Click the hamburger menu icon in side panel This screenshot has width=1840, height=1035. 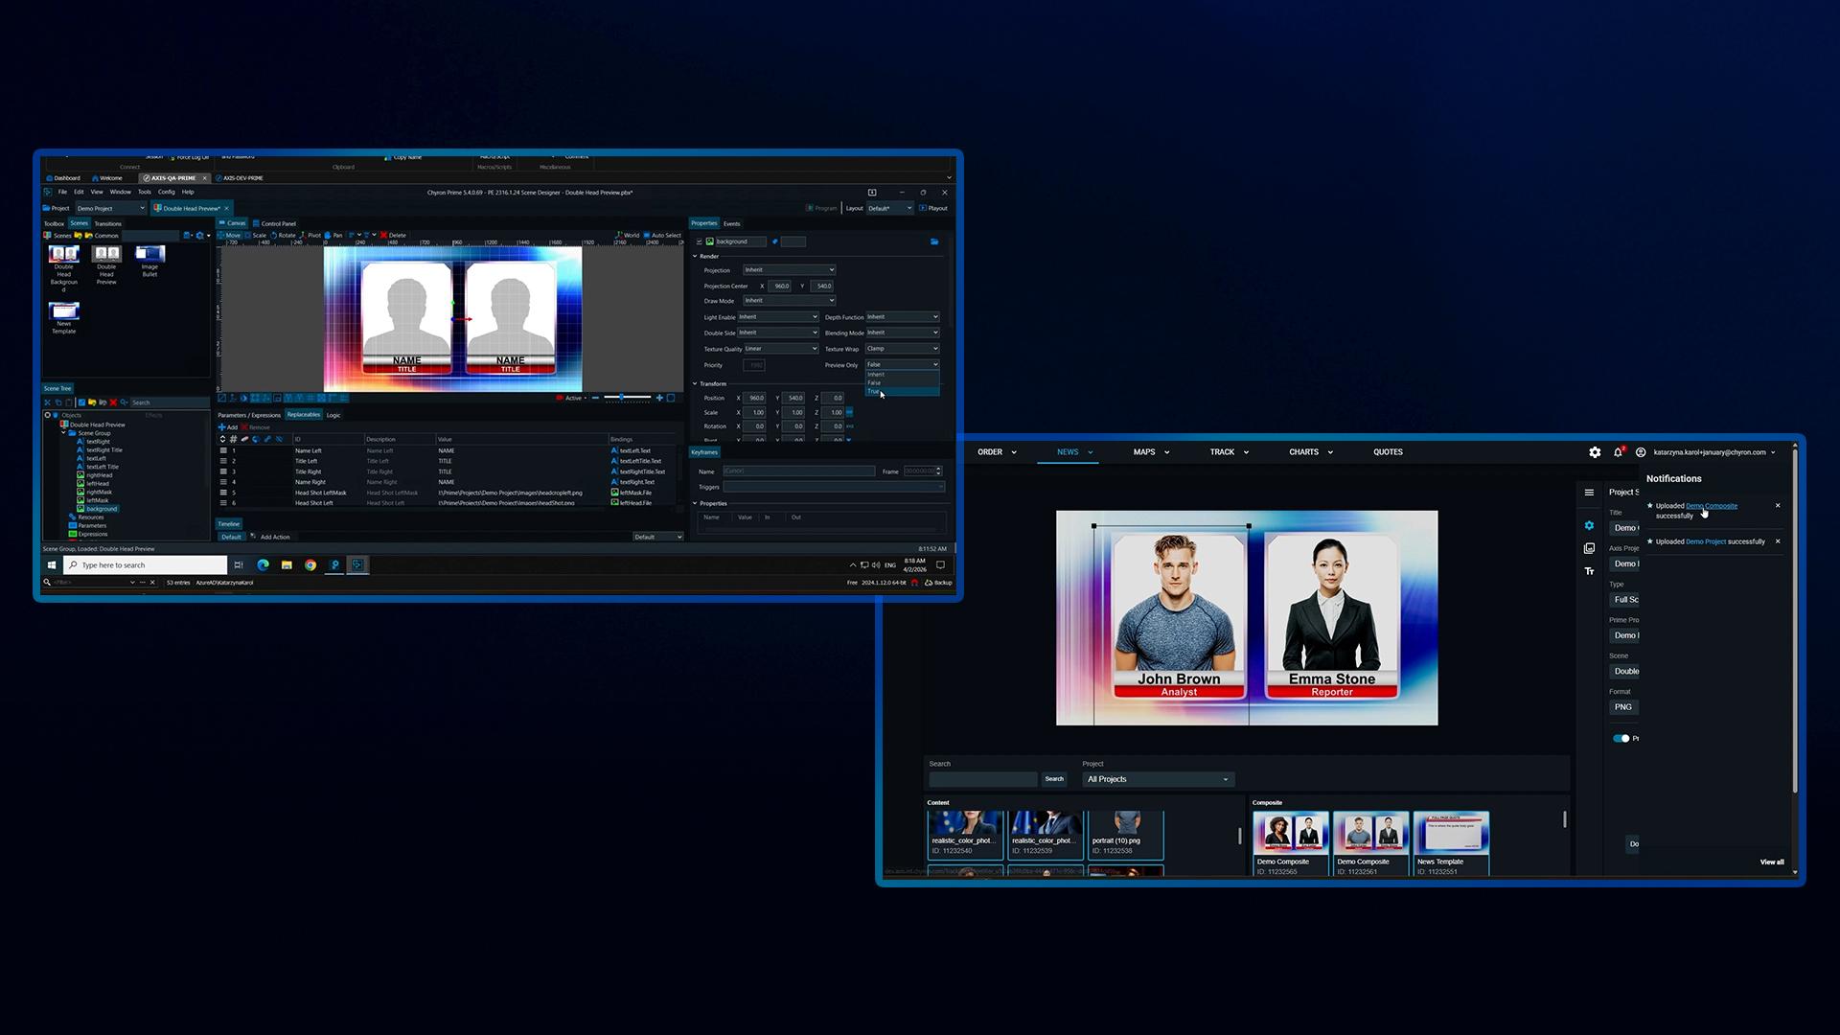(1589, 493)
